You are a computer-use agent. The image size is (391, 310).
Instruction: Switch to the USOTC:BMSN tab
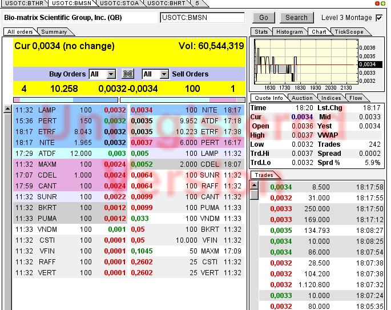71,3
